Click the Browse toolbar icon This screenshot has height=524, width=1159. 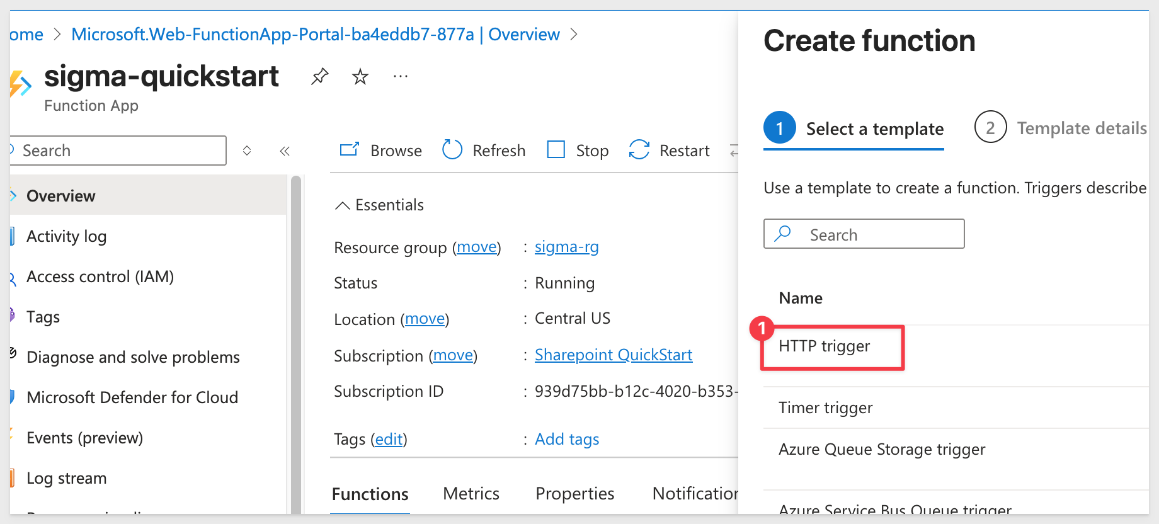click(x=350, y=150)
